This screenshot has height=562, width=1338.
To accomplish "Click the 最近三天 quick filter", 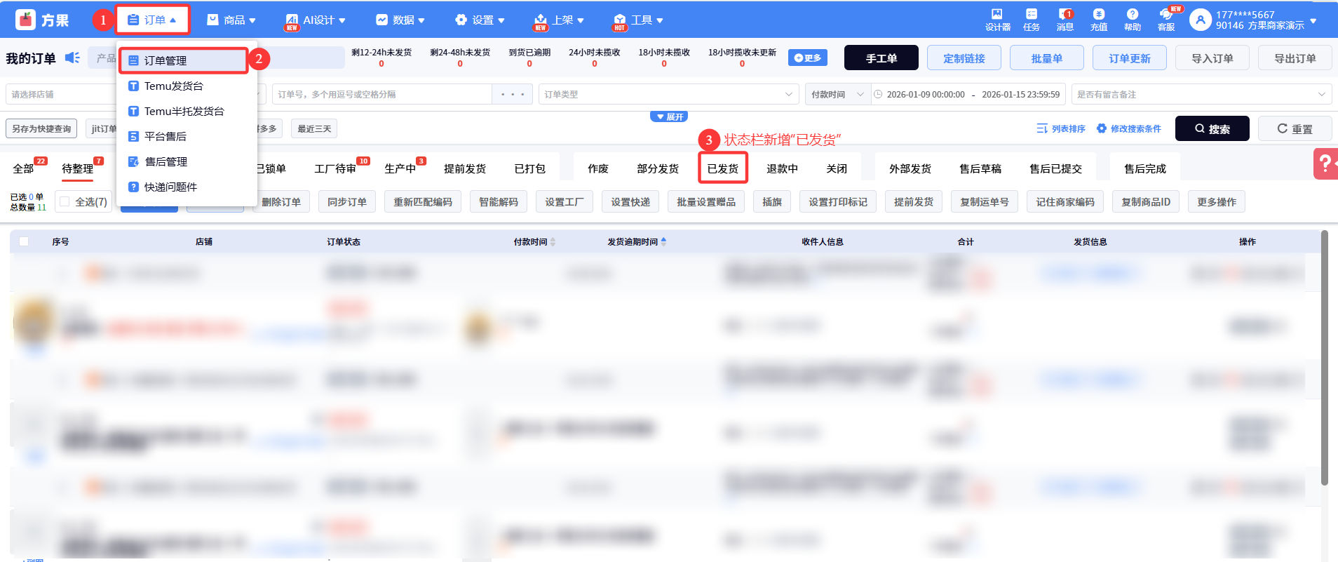I will pyautogui.click(x=314, y=128).
